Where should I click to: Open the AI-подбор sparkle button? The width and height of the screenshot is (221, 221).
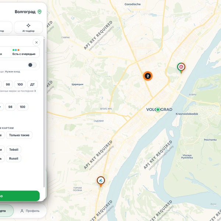click(x=28, y=28)
